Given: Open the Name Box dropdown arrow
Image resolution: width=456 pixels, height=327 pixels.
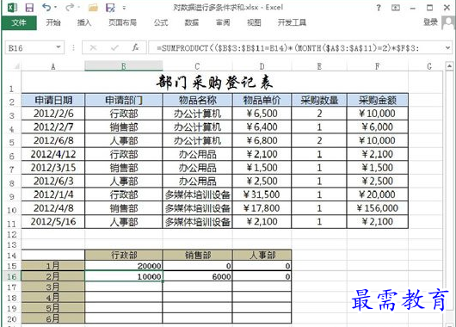Looking at the screenshot, I should 59,47.
